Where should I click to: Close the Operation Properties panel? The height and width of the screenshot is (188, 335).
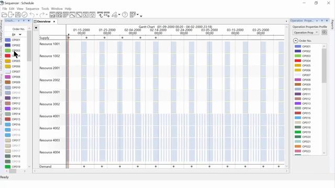click(x=327, y=21)
